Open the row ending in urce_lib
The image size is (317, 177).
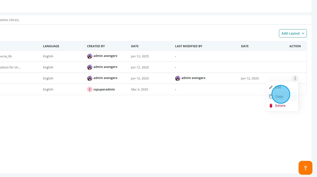[6, 56]
